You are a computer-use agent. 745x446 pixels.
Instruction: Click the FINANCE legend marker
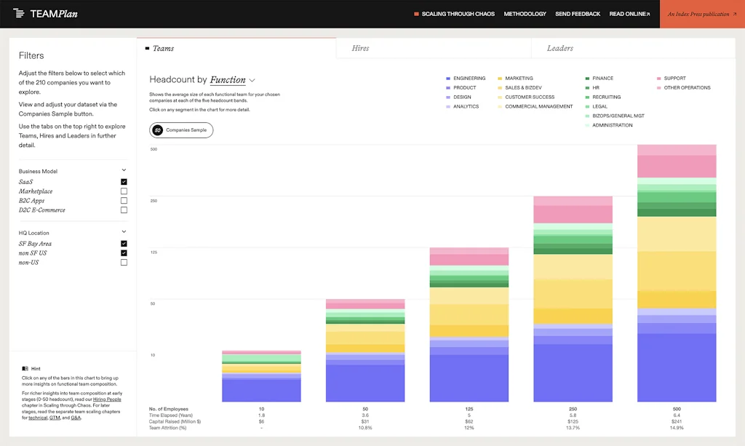tap(588, 78)
